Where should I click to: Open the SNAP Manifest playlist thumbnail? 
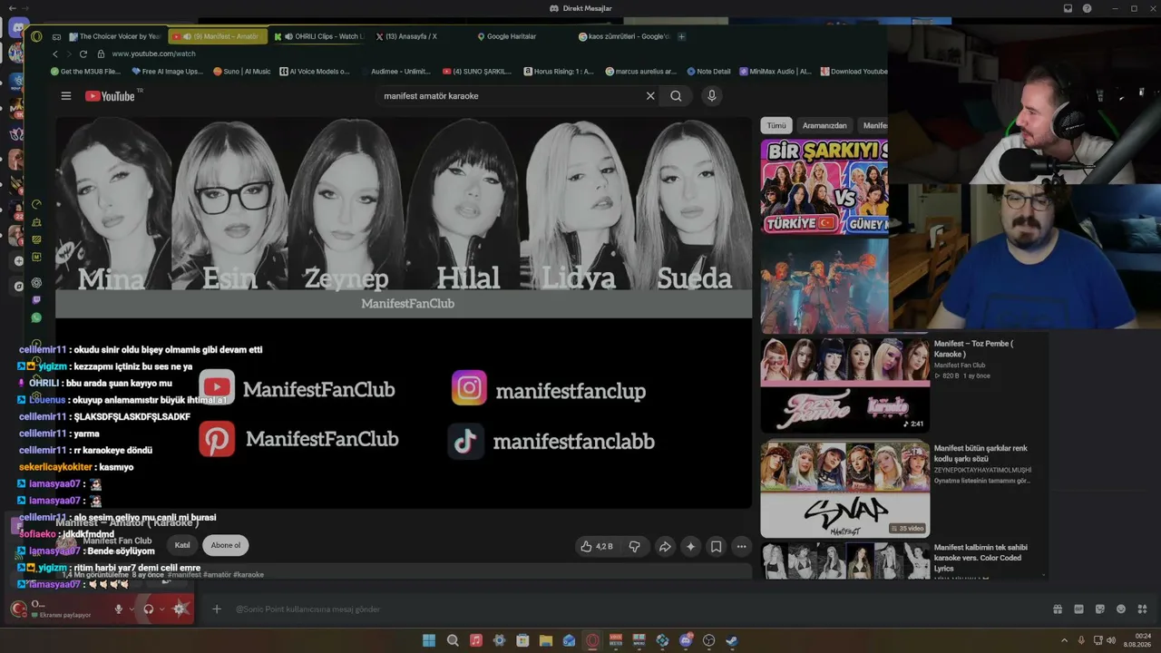point(844,490)
